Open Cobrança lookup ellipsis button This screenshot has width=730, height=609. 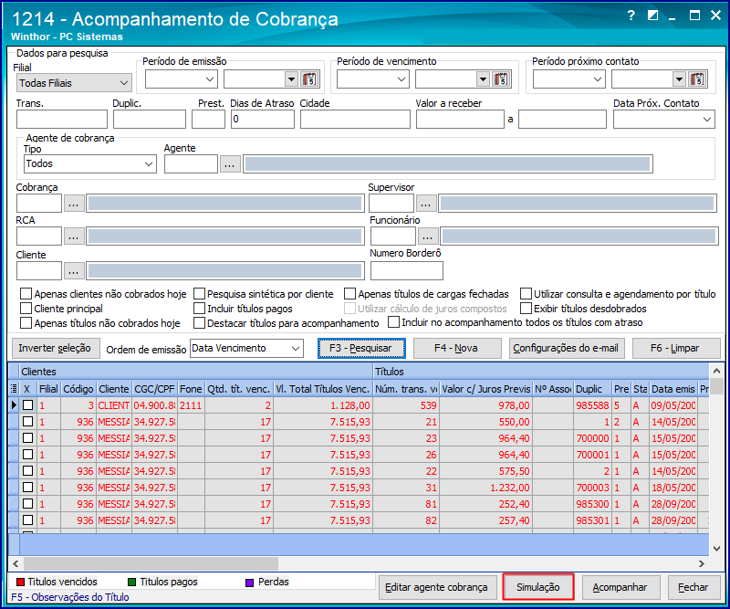tap(74, 204)
